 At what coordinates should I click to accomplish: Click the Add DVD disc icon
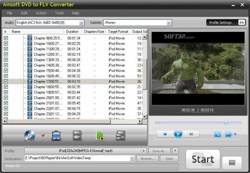[x=30, y=136]
